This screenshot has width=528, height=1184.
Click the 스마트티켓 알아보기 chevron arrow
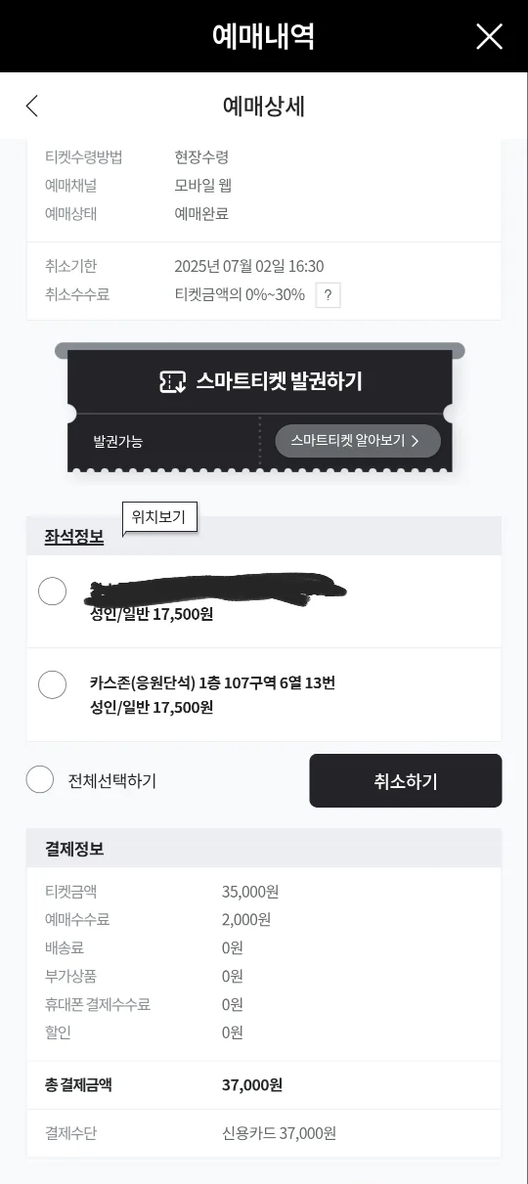415,441
